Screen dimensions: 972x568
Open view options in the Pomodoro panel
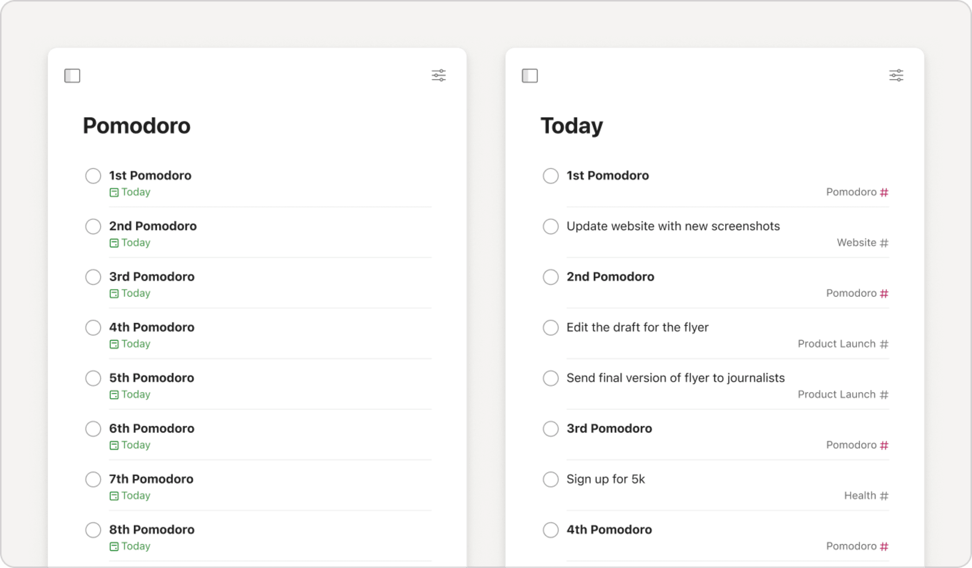(x=439, y=76)
